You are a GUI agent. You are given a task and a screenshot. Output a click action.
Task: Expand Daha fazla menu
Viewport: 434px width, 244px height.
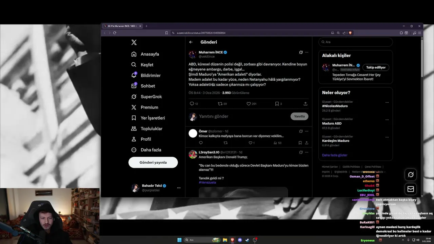[x=146, y=150]
